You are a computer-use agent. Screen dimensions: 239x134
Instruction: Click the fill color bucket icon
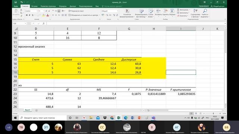[x=43, y=15]
